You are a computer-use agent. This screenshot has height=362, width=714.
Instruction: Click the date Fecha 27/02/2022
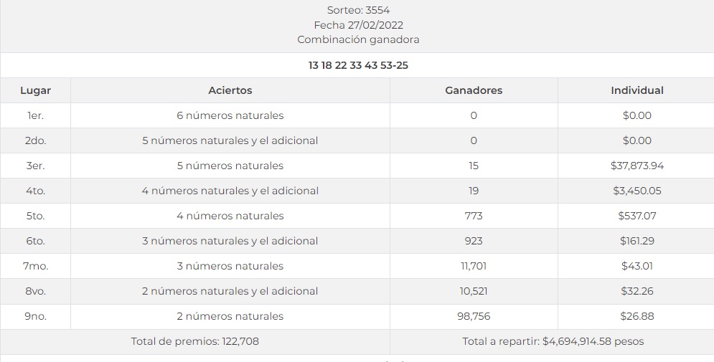coord(358,25)
